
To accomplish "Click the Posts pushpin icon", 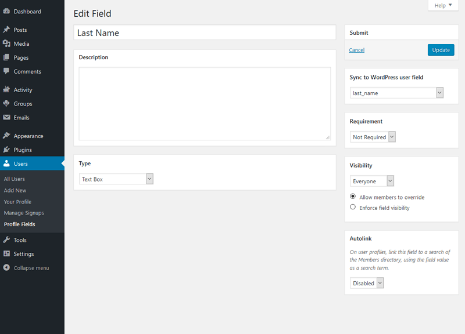I will (x=6, y=30).
